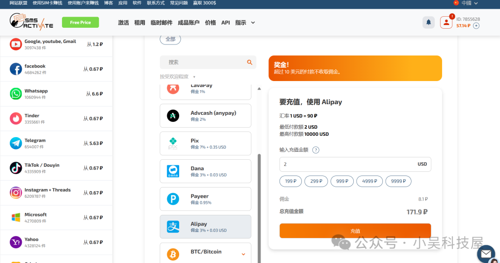Click the China flag icon
Screen dimensions: 500x263
click(x=456, y=3)
